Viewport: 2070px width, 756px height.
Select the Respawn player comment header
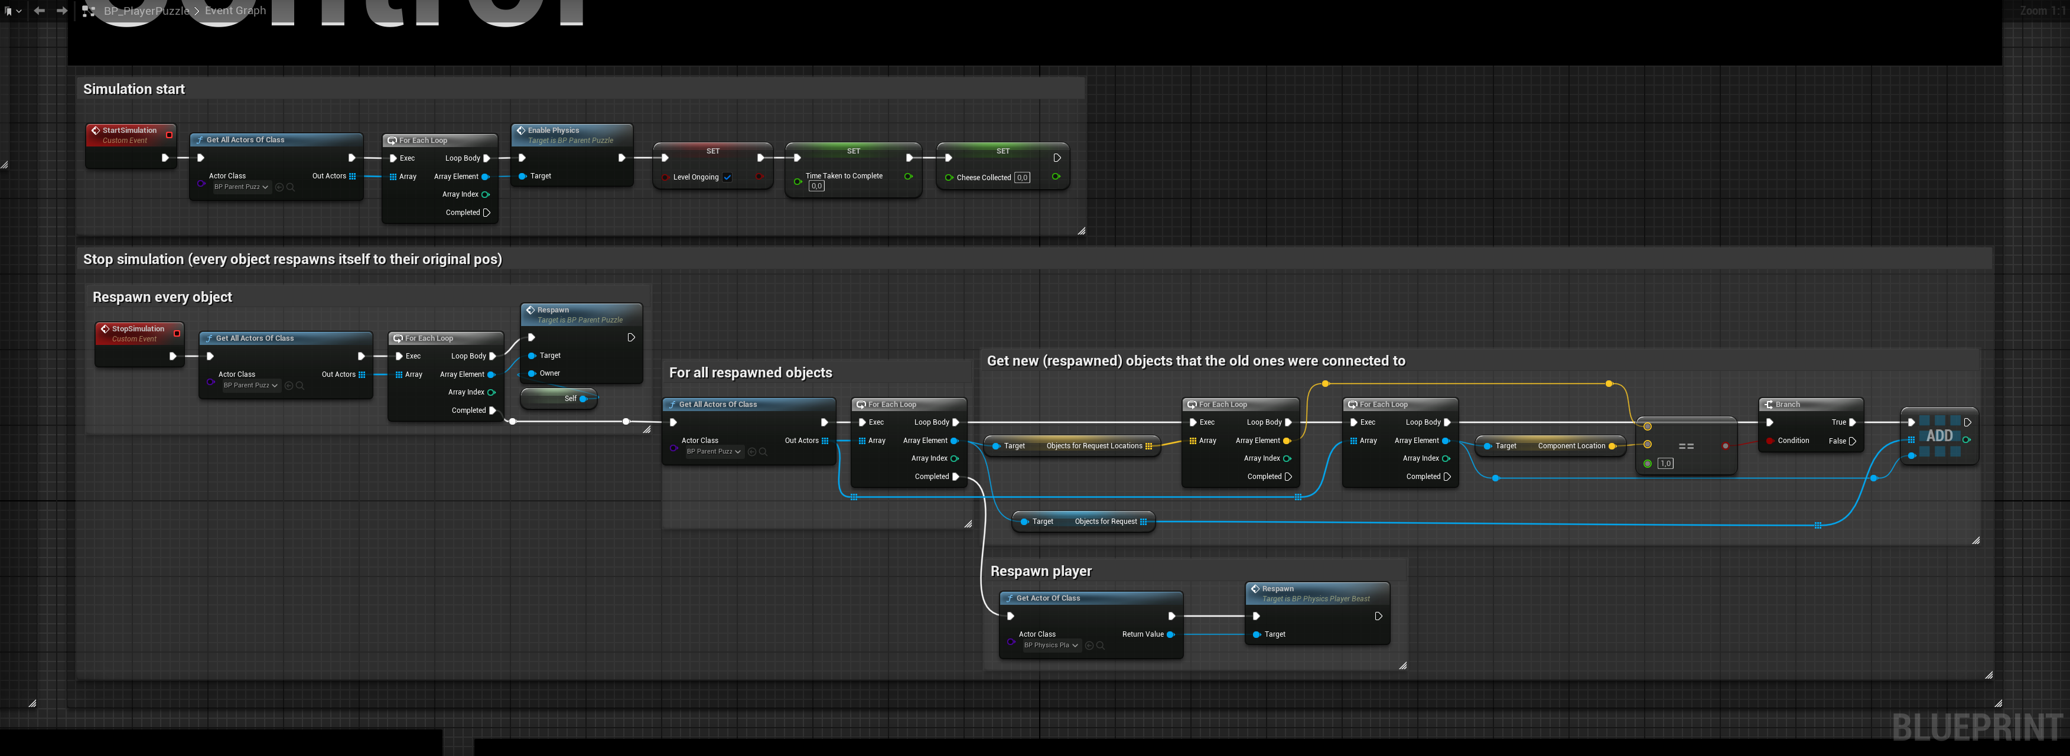1041,571
